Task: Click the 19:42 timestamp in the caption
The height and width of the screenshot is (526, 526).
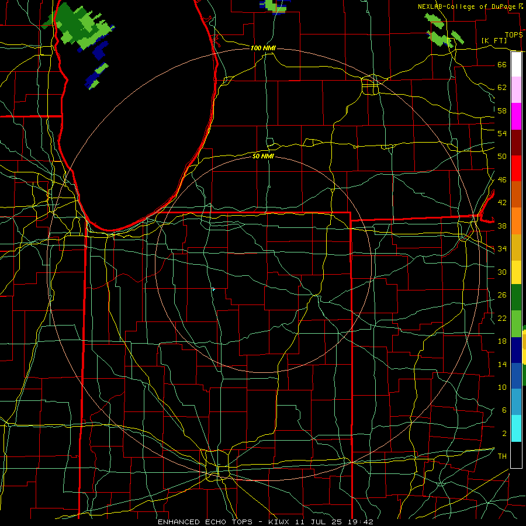Action: click(x=362, y=522)
